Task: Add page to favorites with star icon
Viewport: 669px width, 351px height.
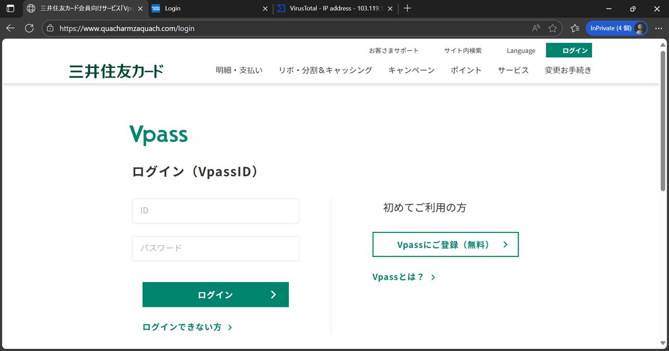Action: pos(552,28)
